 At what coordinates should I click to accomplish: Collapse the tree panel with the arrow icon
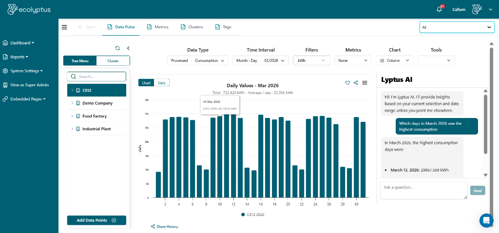(128, 48)
